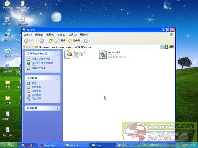This screenshot has width=198, height=148.
Task: Open the 查看(V) menu
Action: 50,34
